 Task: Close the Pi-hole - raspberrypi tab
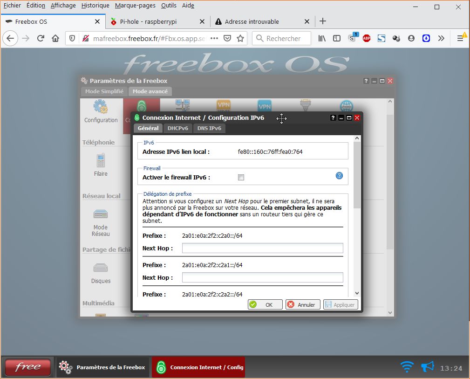(202, 21)
